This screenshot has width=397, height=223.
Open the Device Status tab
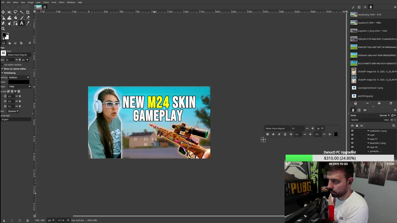coord(9,43)
